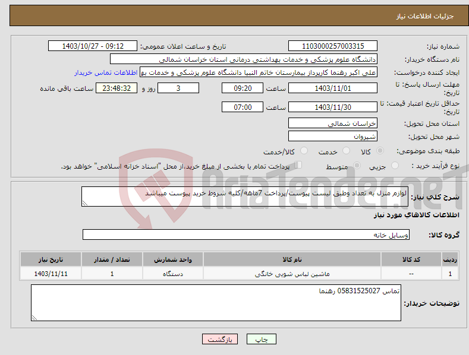Click the remaining time field 23:48:32

(117, 88)
